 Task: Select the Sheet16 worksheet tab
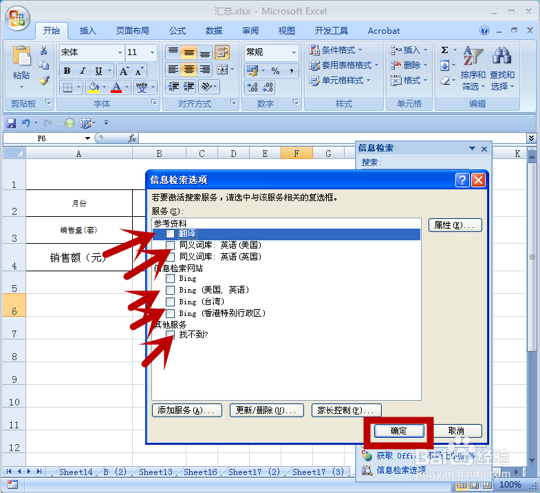coord(200,472)
